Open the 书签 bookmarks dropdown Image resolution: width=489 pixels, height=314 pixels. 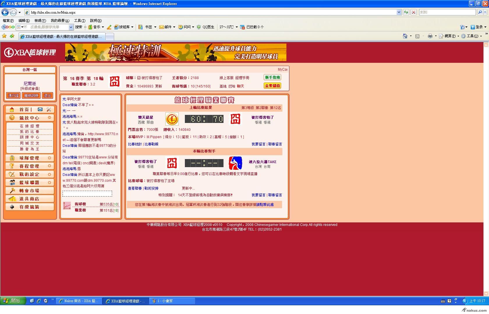[155, 27]
